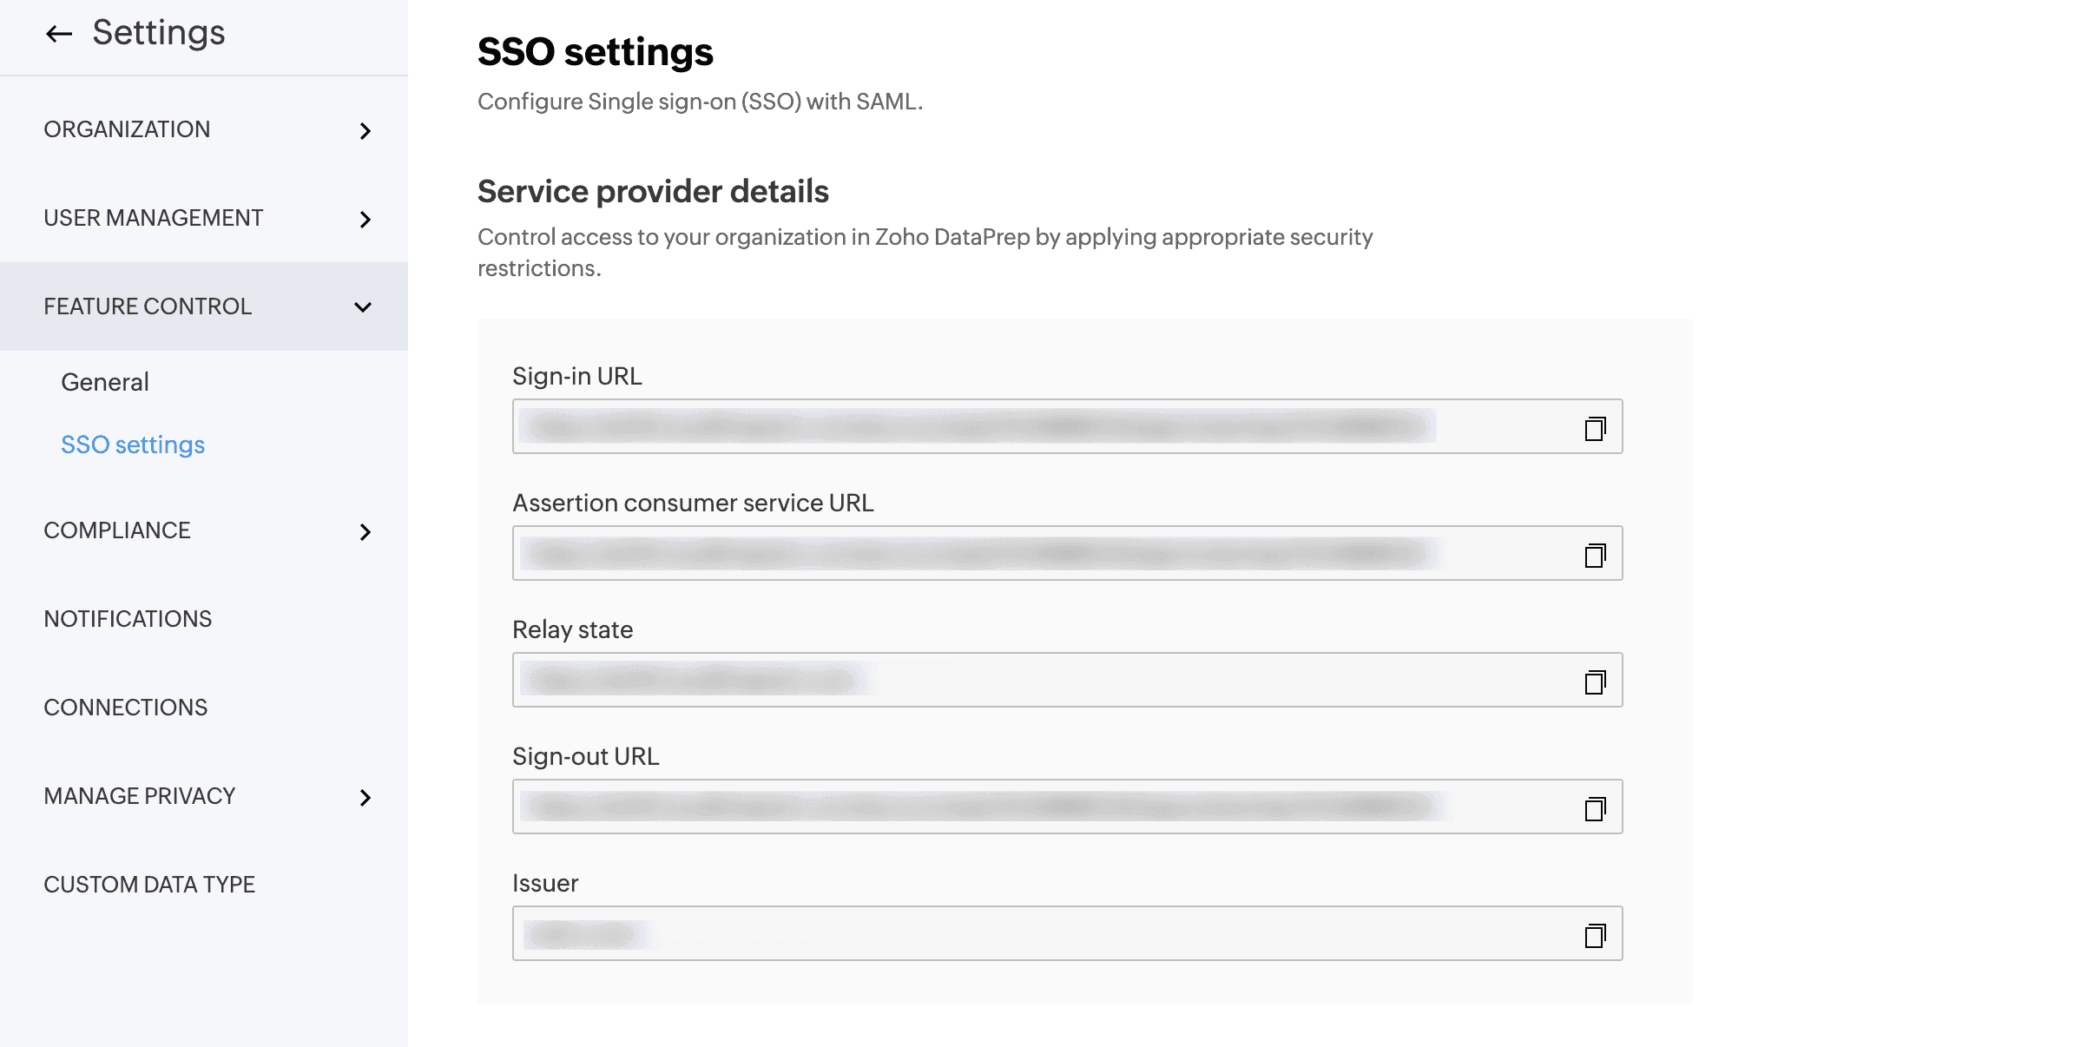Expand the Manage Privacy section chevron
2094x1047 pixels.
pos(365,798)
